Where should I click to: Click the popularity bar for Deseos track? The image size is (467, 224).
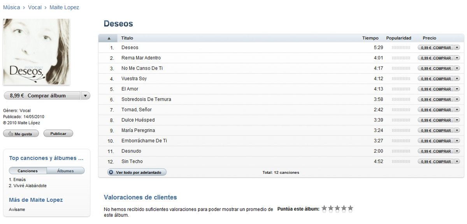[x=401, y=48]
